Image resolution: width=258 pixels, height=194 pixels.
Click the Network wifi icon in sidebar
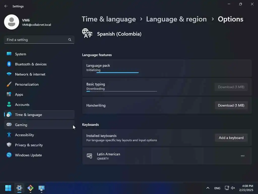click(x=9, y=74)
